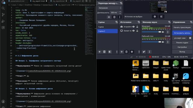Delete the selected scene in Сцены panel
193x108 pixels.
104,52
